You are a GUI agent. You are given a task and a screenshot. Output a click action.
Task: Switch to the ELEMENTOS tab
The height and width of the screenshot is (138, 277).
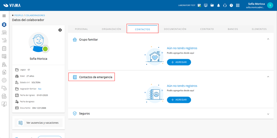click(259, 29)
